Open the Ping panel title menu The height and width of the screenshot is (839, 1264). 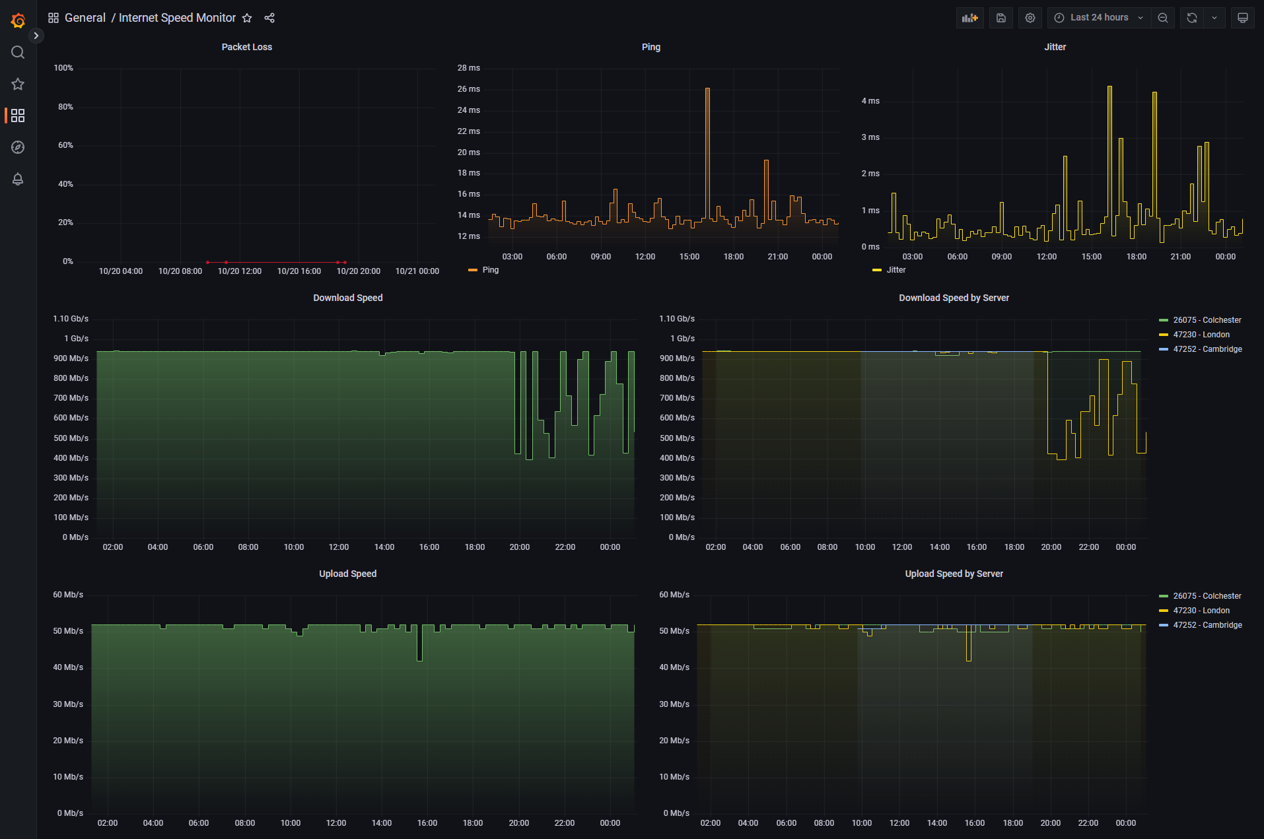[651, 47]
